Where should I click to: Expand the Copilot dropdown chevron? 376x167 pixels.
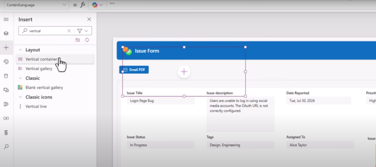pyautogui.click(x=101, y=5)
